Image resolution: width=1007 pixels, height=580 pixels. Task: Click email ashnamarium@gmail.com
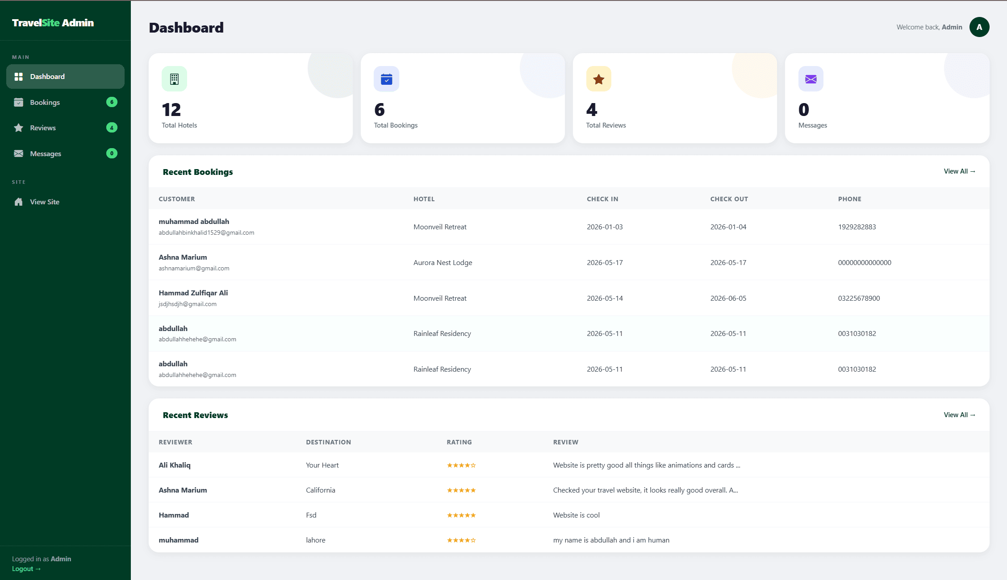194,268
